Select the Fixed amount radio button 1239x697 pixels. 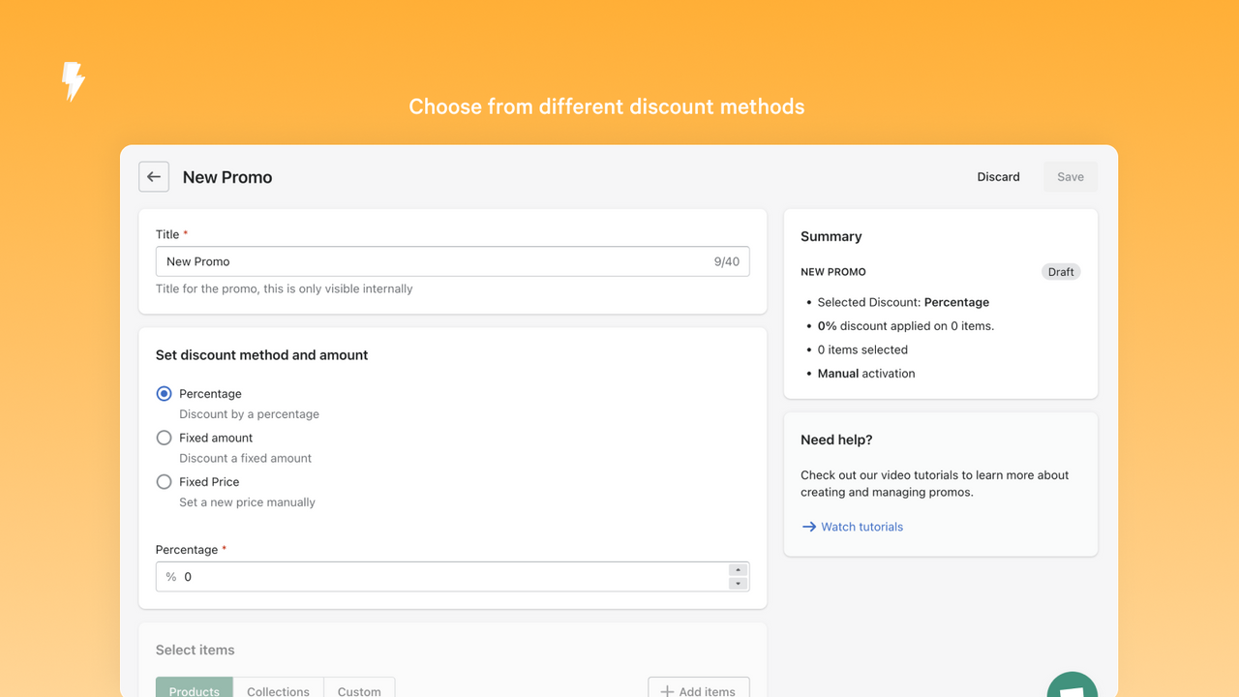click(164, 438)
